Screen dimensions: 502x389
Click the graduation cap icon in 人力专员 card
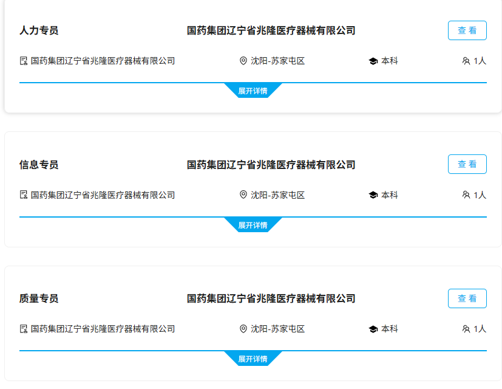pyautogui.click(x=373, y=61)
